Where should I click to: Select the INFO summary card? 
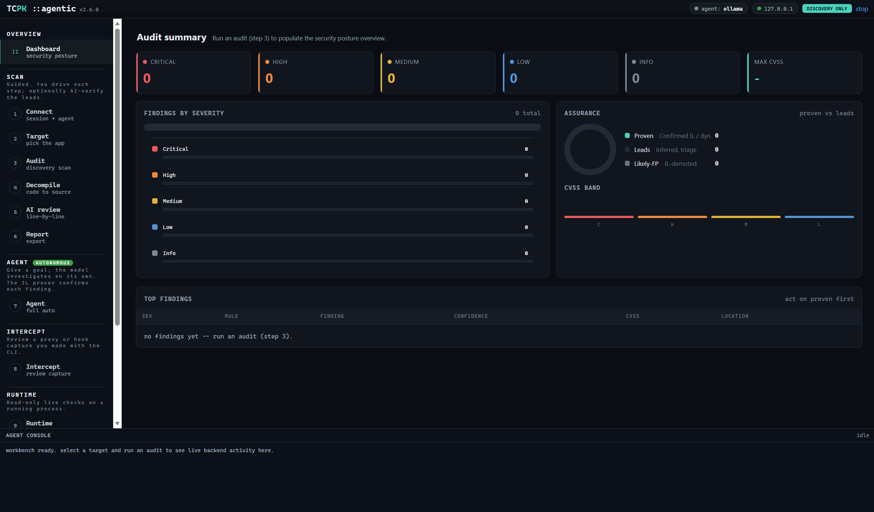(x=683, y=73)
